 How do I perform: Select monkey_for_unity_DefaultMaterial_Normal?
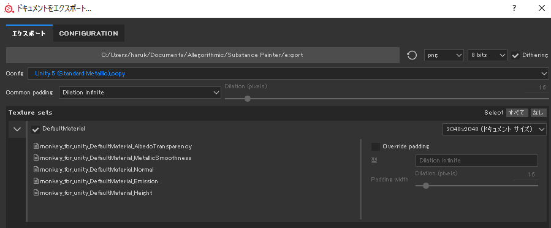97,169
